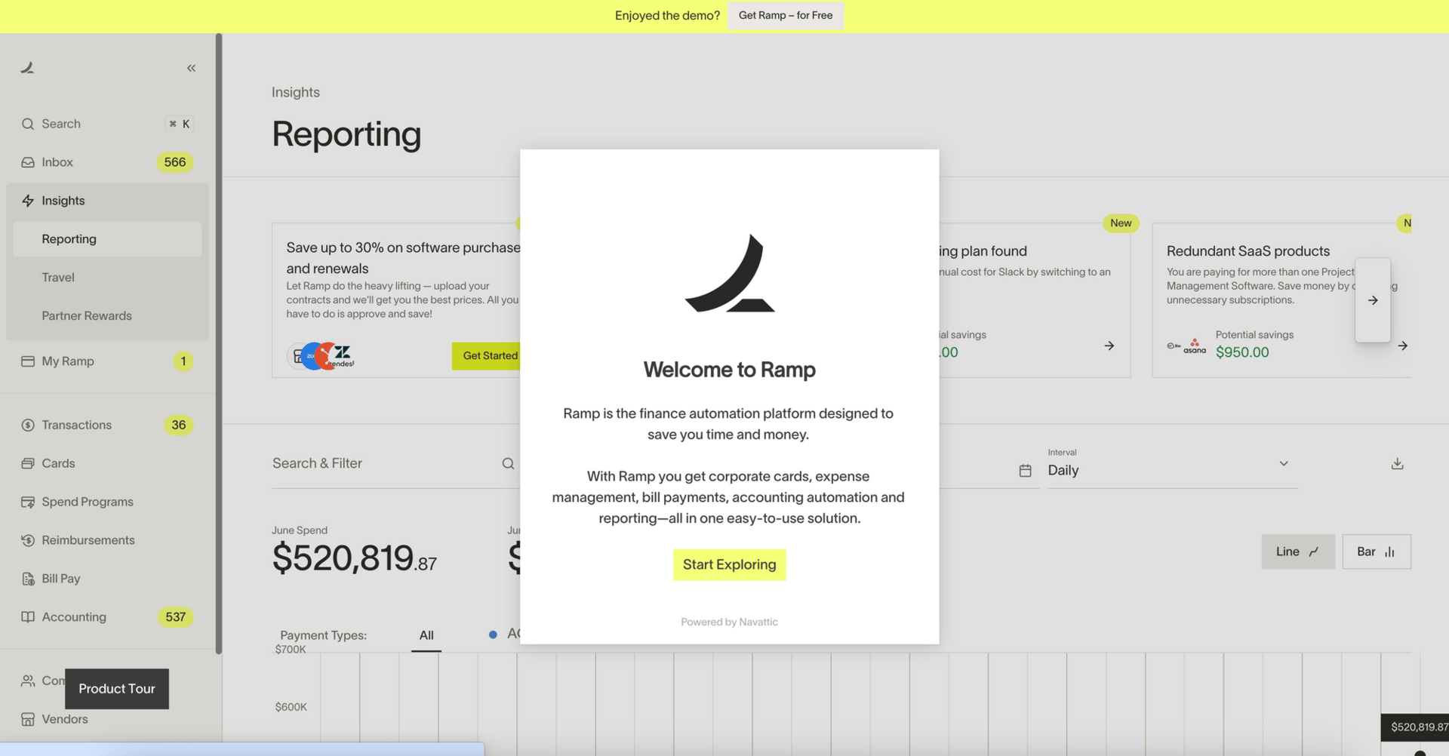Open Vendors in the sidebar
Screen dimensions: 1449x756
coord(107,719)
